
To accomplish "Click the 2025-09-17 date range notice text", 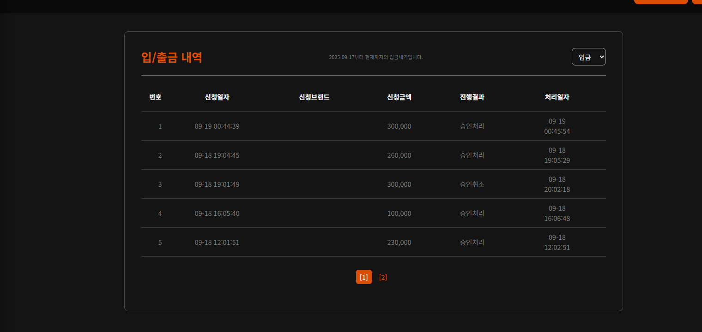I will coord(375,57).
